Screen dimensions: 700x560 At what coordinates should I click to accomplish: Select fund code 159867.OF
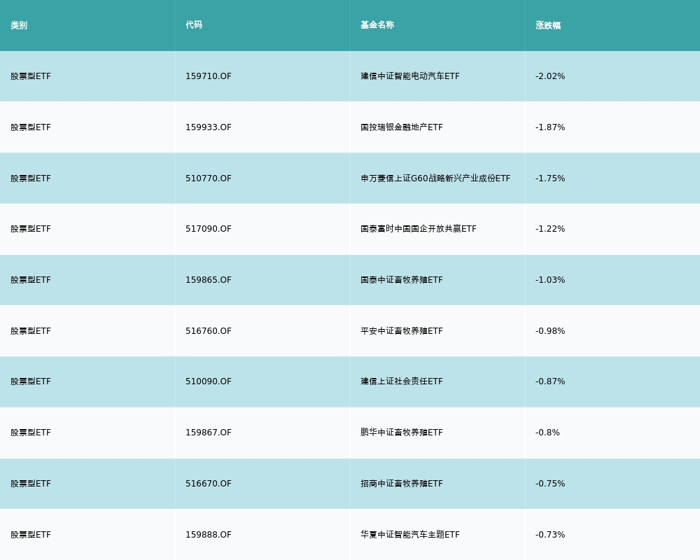(209, 433)
